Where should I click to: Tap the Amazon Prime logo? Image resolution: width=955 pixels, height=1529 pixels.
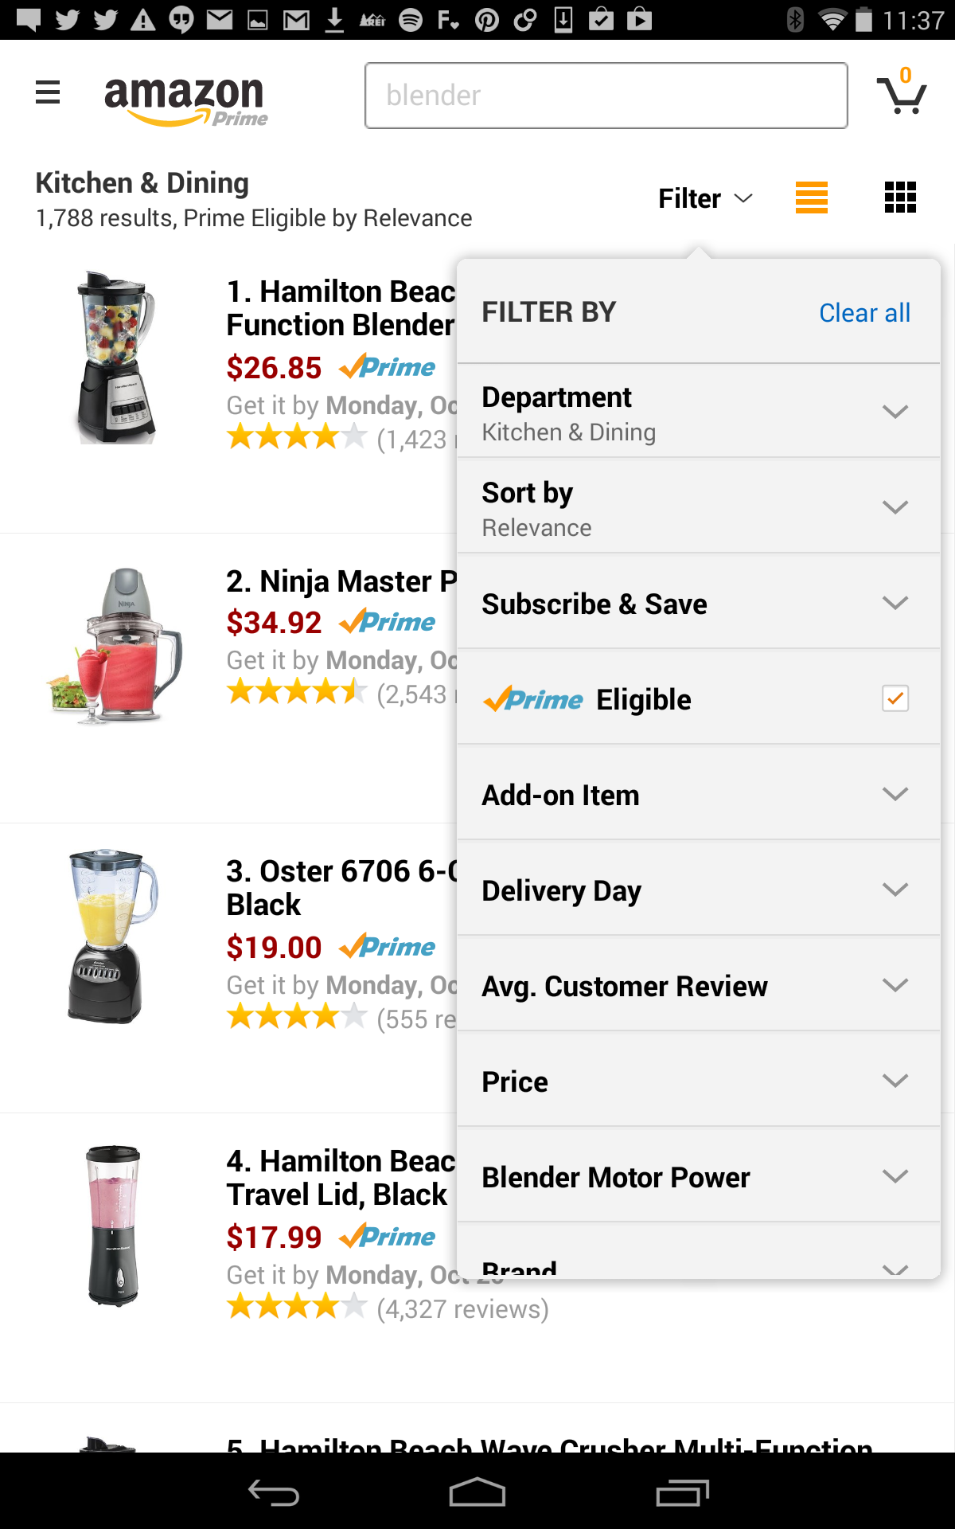pyautogui.click(x=185, y=100)
